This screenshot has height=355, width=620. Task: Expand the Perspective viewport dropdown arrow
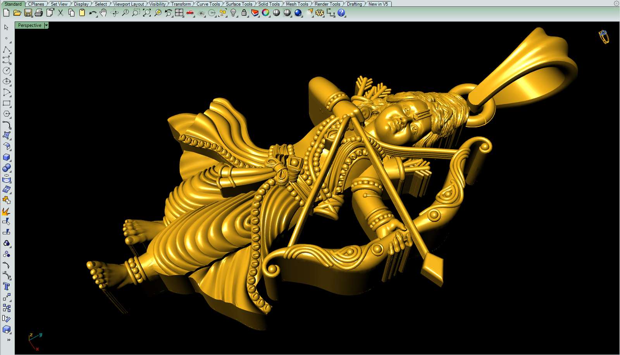(46, 25)
